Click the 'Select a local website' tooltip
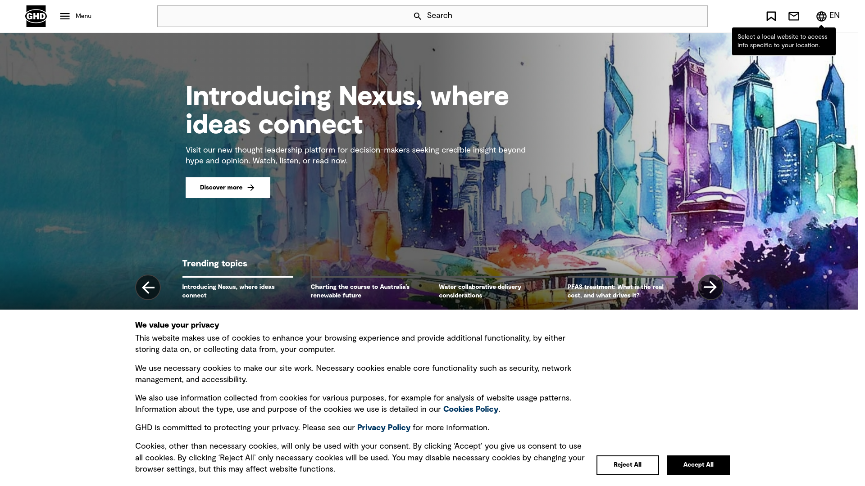Image resolution: width=865 pixels, height=486 pixels. pyautogui.click(x=783, y=41)
